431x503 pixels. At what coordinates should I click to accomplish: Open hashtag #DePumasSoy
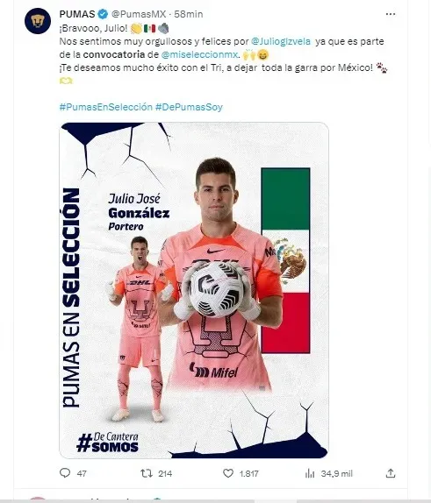point(189,107)
